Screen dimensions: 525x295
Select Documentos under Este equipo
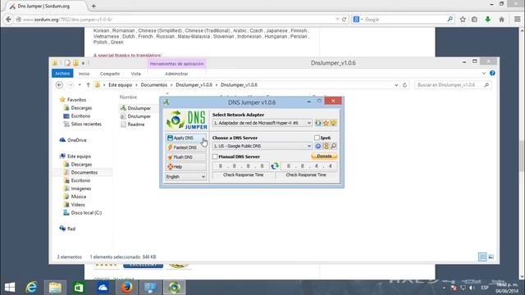(84, 172)
